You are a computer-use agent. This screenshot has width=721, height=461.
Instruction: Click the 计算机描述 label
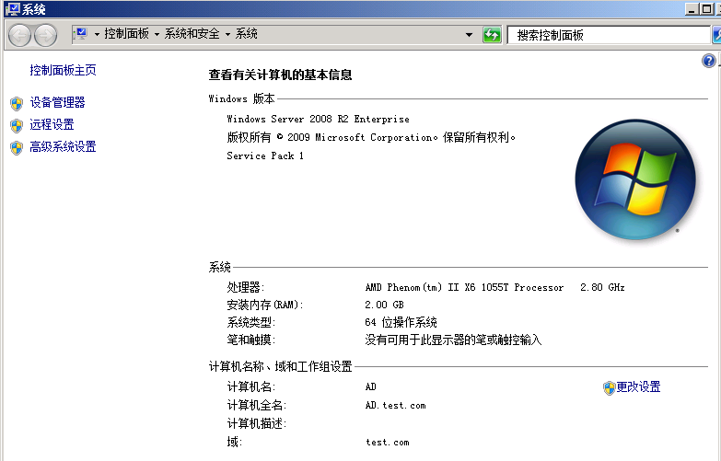pyautogui.click(x=257, y=423)
